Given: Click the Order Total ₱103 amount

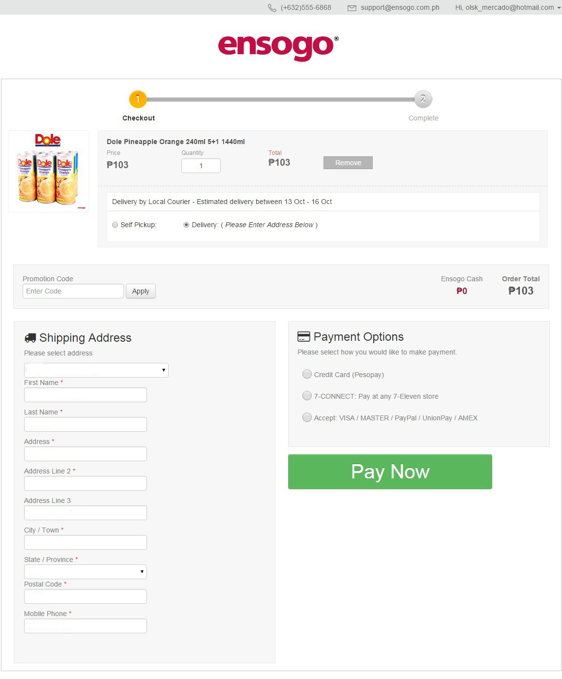Looking at the screenshot, I should click(x=521, y=291).
